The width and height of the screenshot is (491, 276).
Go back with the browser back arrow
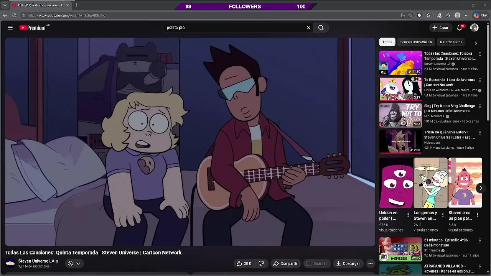(x=5, y=15)
